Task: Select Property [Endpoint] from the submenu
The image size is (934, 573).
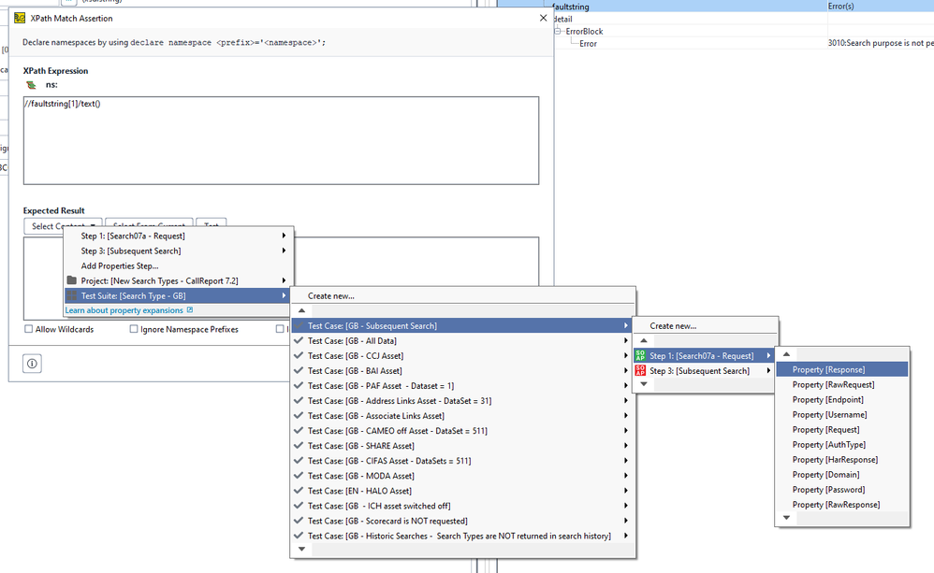Action: pyautogui.click(x=829, y=399)
